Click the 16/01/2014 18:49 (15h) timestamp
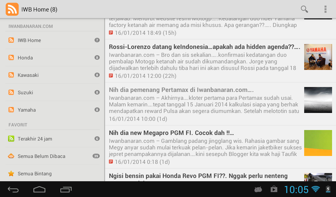 click(x=145, y=33)
